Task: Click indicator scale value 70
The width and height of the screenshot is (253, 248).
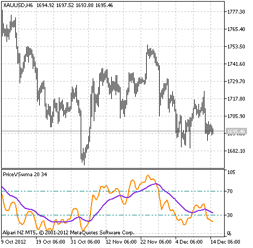Action: (x=230, y=191)
